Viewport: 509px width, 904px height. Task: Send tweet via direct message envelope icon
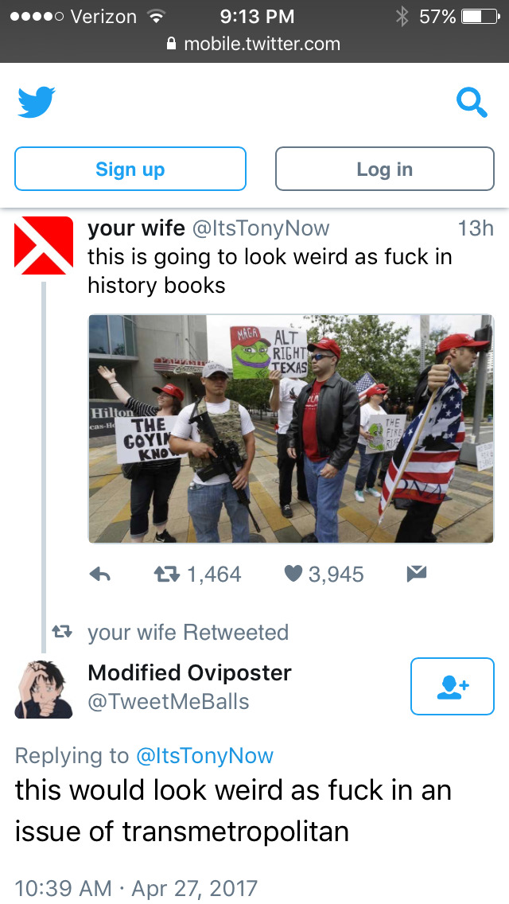[416, 573]
